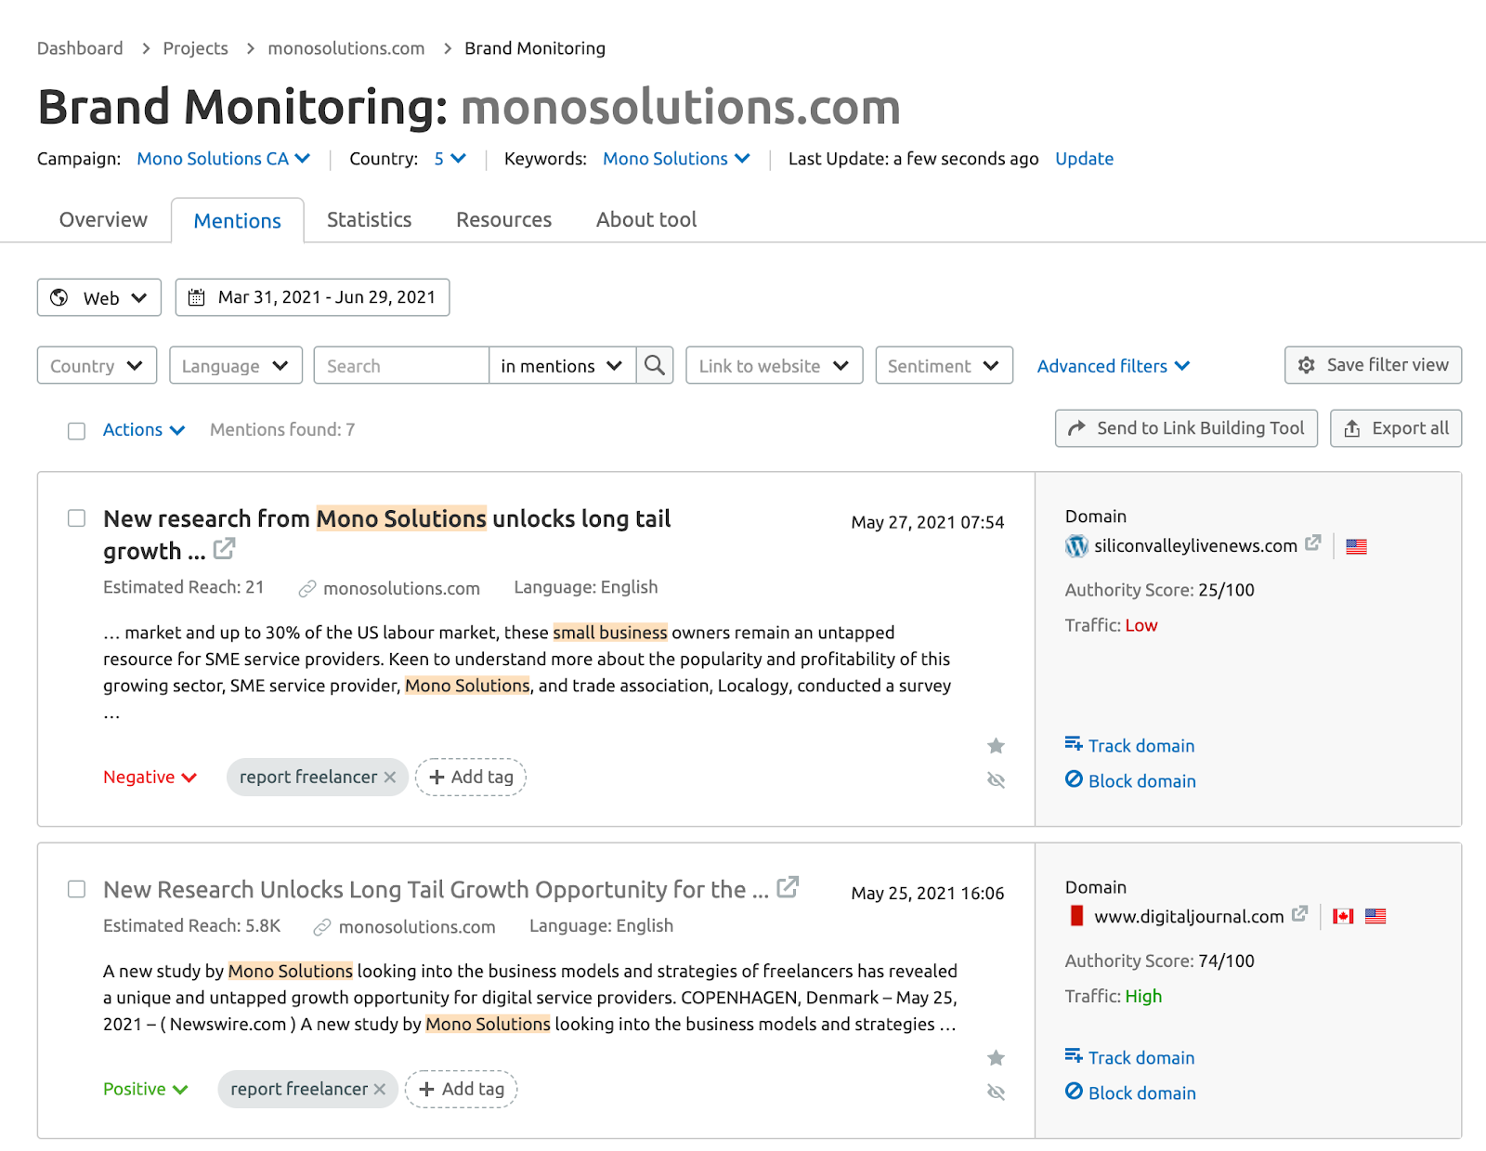Click US flag next to siliconvalleylivenews.com

(x=1356, y=546)
